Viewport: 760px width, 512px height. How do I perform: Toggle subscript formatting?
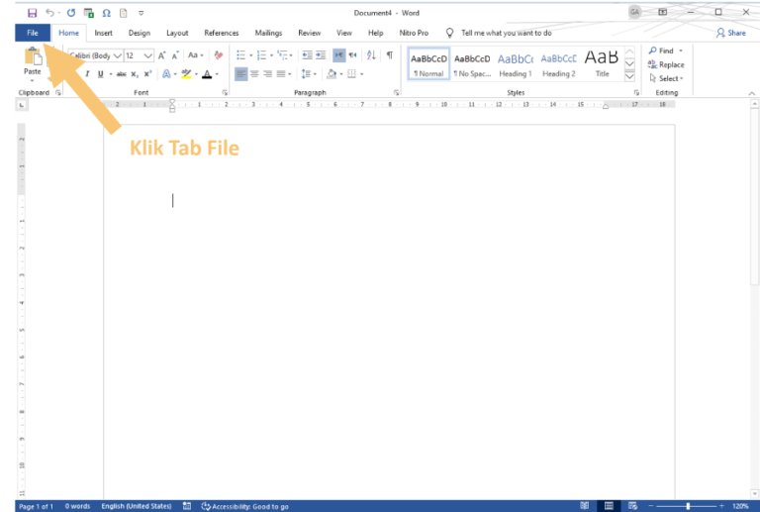pyautogui.click(x=135, y=73)
